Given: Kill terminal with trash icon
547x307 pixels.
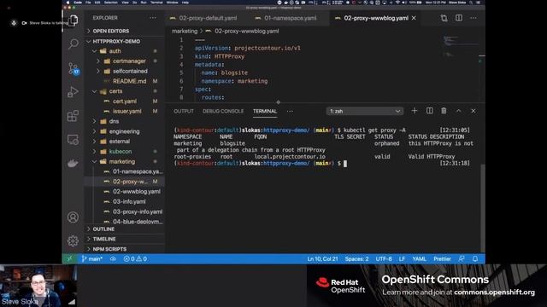Looking at the screenshot, I should pyautogui.click(x=444, y=111).
